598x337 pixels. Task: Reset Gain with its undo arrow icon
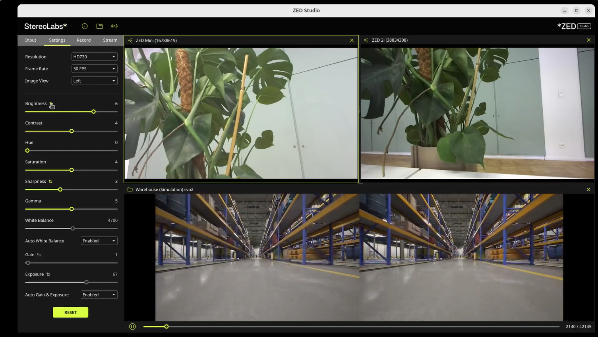[39, 255]
